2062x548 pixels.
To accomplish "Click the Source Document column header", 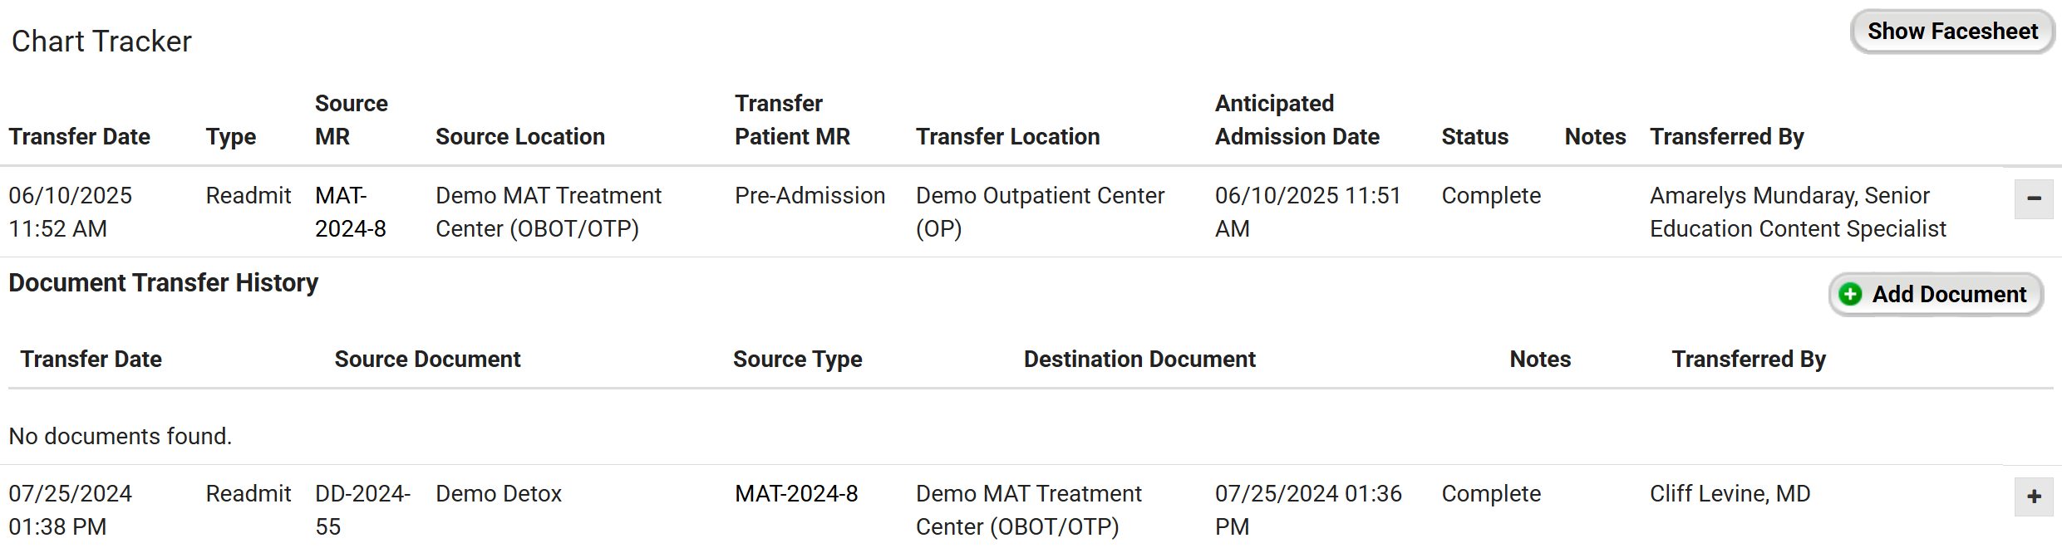I will 427,360.
